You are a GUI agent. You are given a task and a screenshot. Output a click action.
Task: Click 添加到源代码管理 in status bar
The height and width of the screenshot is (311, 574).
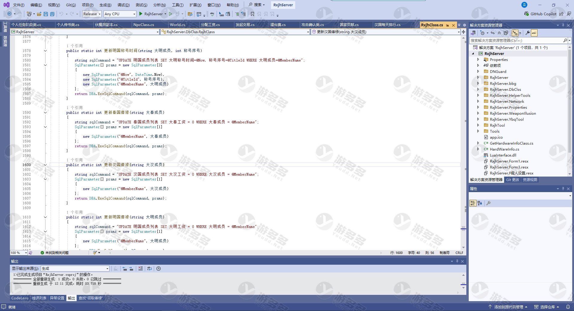[508, 307]
